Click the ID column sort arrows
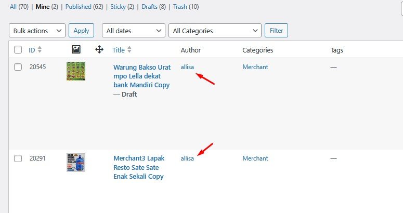This screenshot has width=403, height=213. [40, 50]
